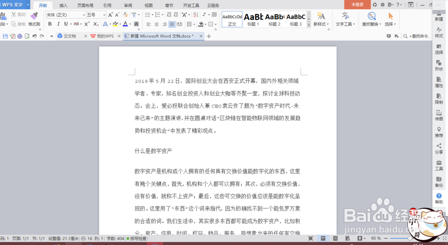Click the decrease indent icon

(169, 15)
